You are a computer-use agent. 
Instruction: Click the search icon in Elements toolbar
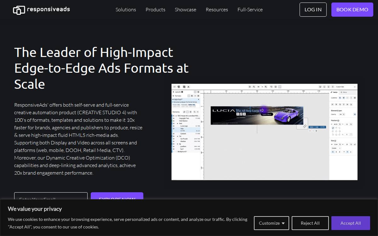(194, 112)
